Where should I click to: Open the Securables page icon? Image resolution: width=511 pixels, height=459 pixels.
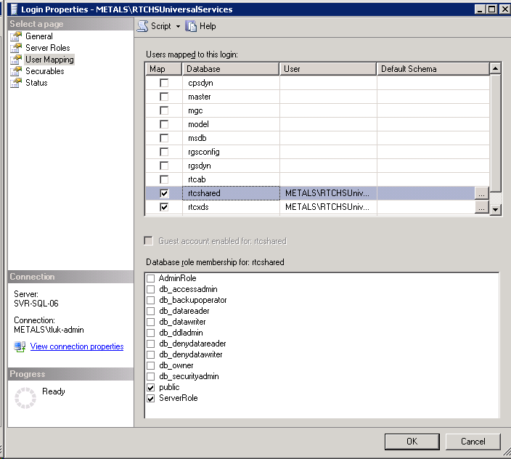pos(16,71)
